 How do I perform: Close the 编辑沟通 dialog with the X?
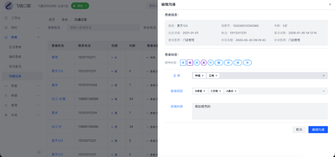(x=330, y=5)
